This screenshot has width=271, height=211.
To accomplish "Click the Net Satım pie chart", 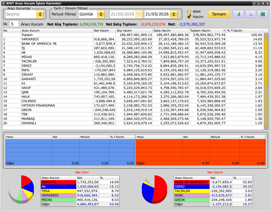I will (x=154, y=189).
